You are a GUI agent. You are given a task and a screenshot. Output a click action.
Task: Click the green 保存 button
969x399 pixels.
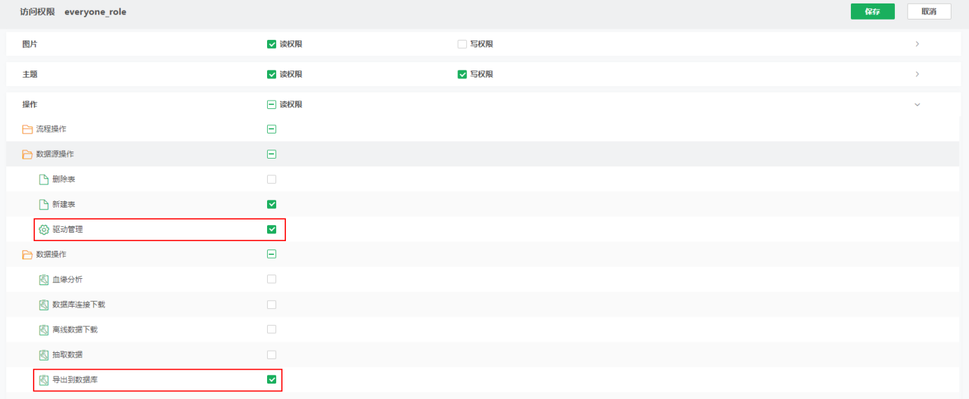(873, 12)
